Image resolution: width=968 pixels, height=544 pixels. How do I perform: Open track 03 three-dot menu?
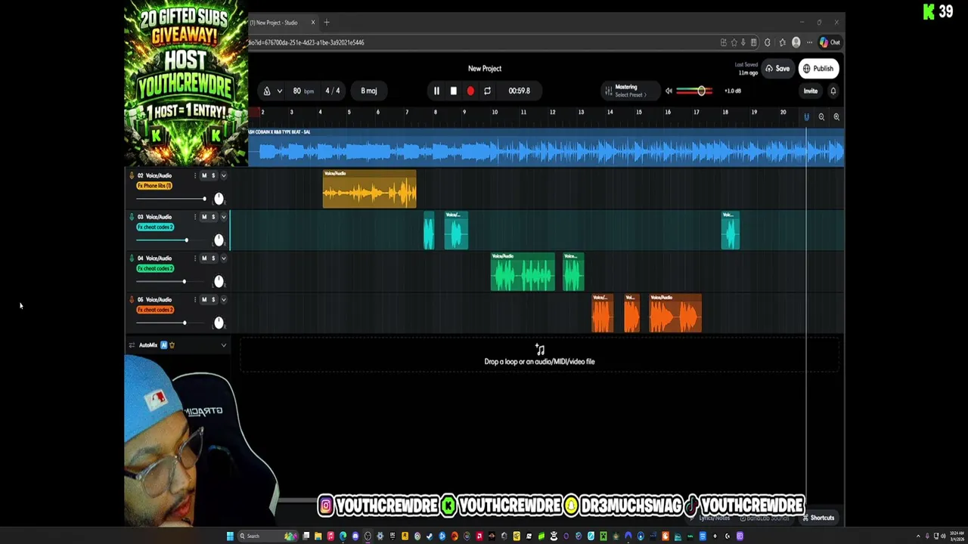tap(195, 217)
